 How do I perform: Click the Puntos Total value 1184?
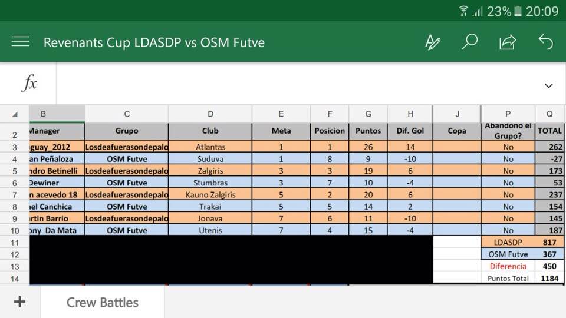pyautogui.click(x=549, y=279)
